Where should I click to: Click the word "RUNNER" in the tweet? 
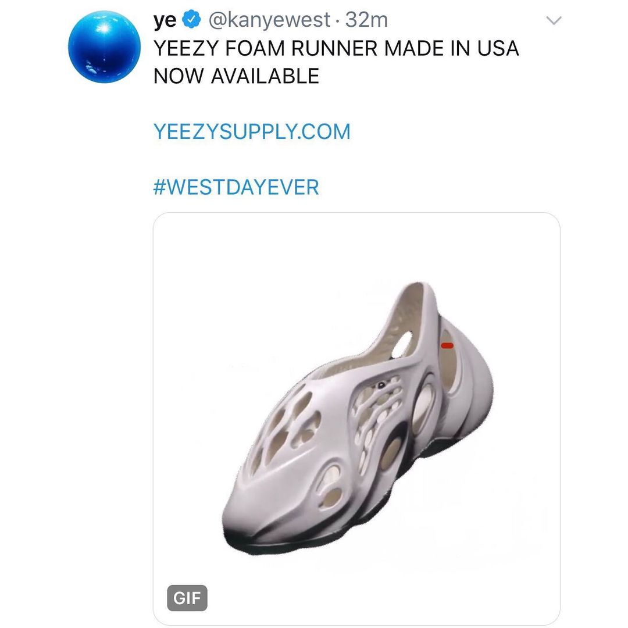point(334,48)
